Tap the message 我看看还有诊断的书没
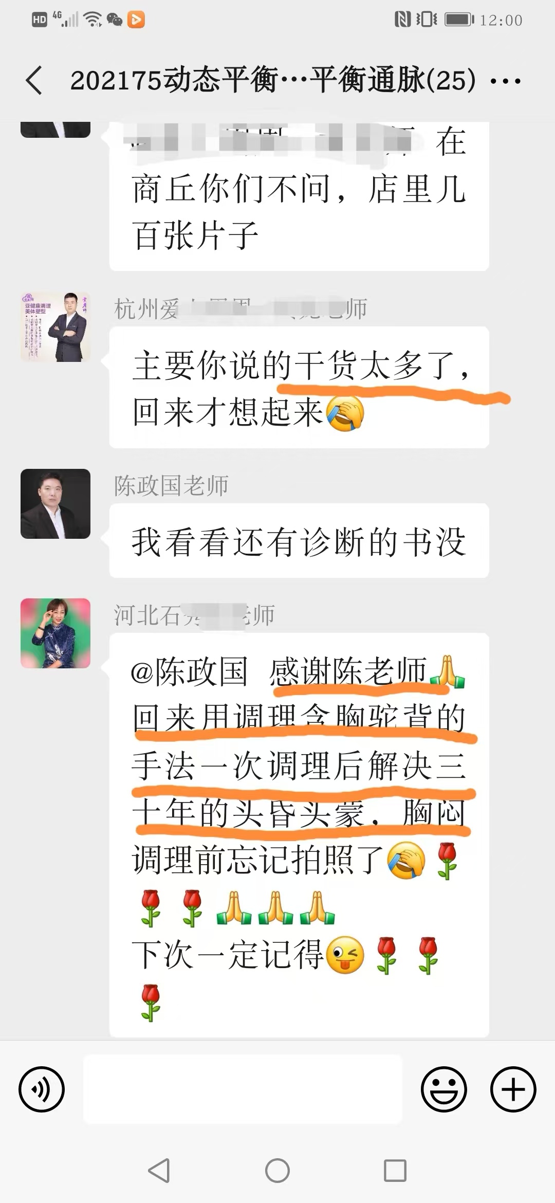Viewport: 555px width, 1203px height. point(299,541)
